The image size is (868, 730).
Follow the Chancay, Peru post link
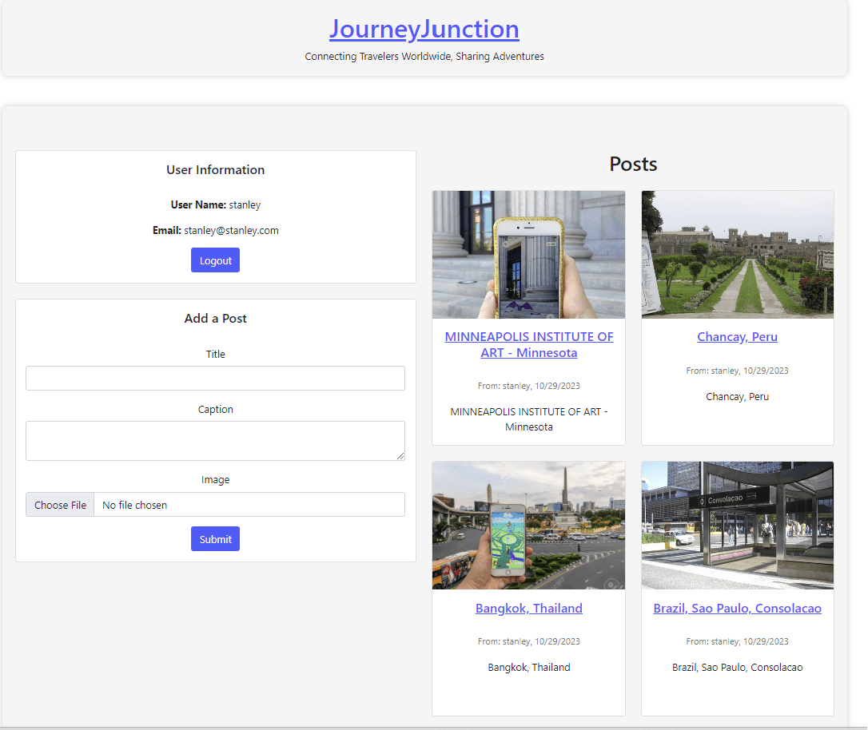tap(737, 336)
